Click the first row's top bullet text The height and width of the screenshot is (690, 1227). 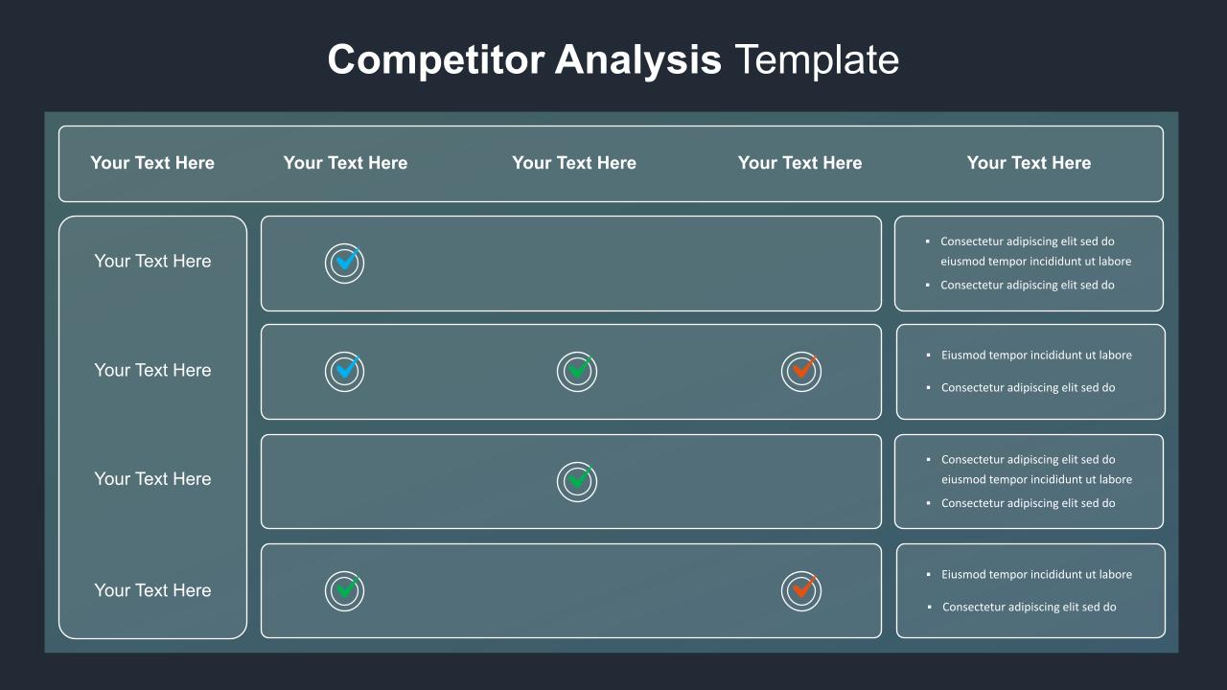[1035, 251]
